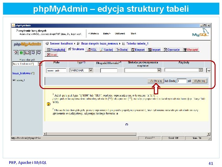This screenshot has height=167, width=222.
Task: Click the Scroll Off status bar indicator
Action: tap(173, 138)
